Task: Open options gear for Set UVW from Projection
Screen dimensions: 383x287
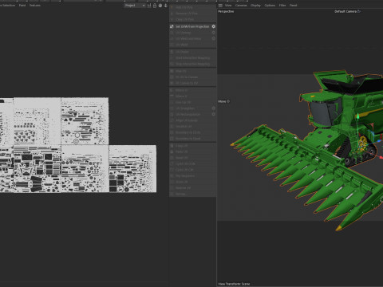Action: tap(214, 26)
